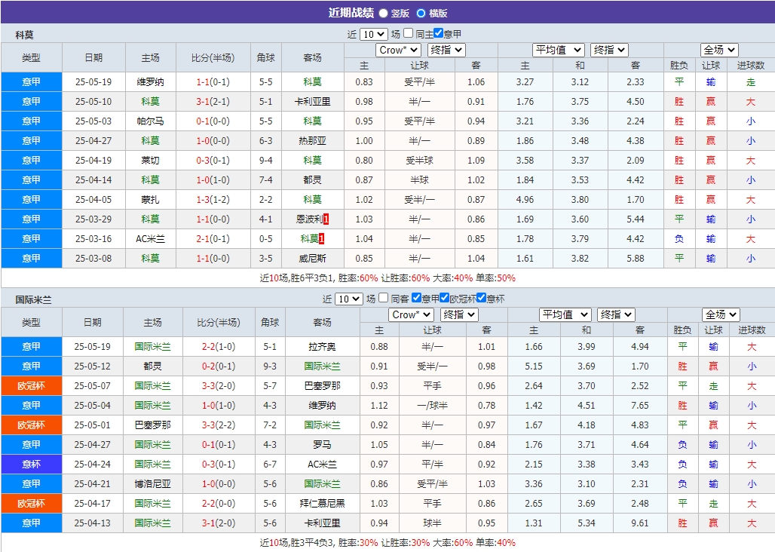Open the Crow* bookmaker dropdown in 科莫 section
Image resolution: width=775 pixels, height=552 pixels.
pos(398,51)
